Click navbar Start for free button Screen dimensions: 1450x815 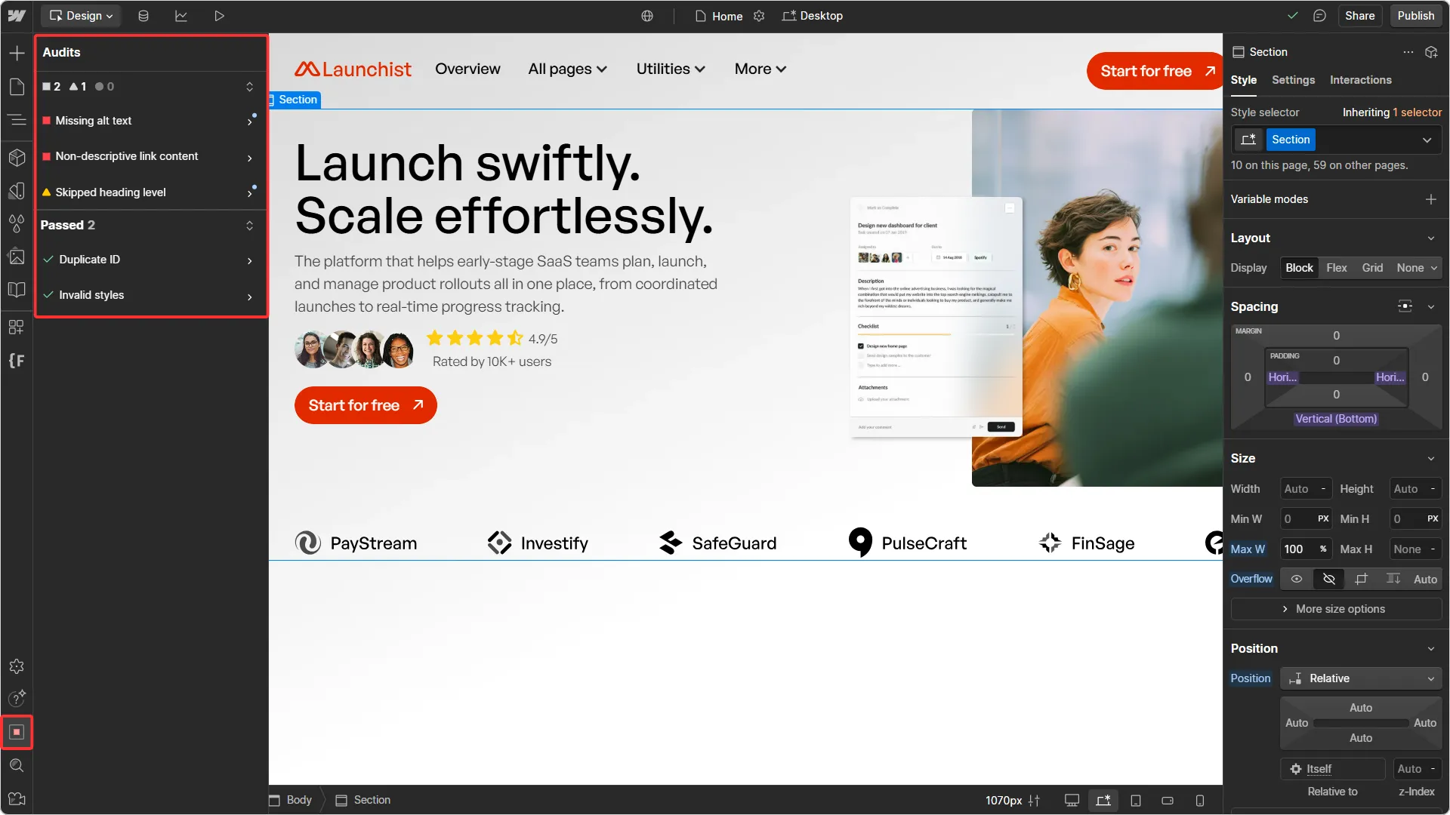click(1154, 71)
